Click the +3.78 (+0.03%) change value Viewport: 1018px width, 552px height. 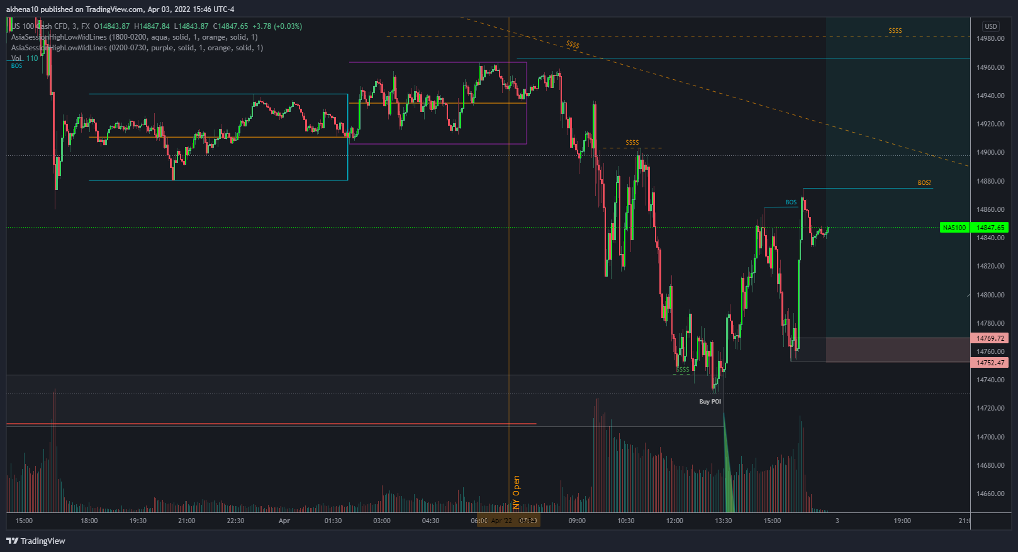tap(277, 26)
